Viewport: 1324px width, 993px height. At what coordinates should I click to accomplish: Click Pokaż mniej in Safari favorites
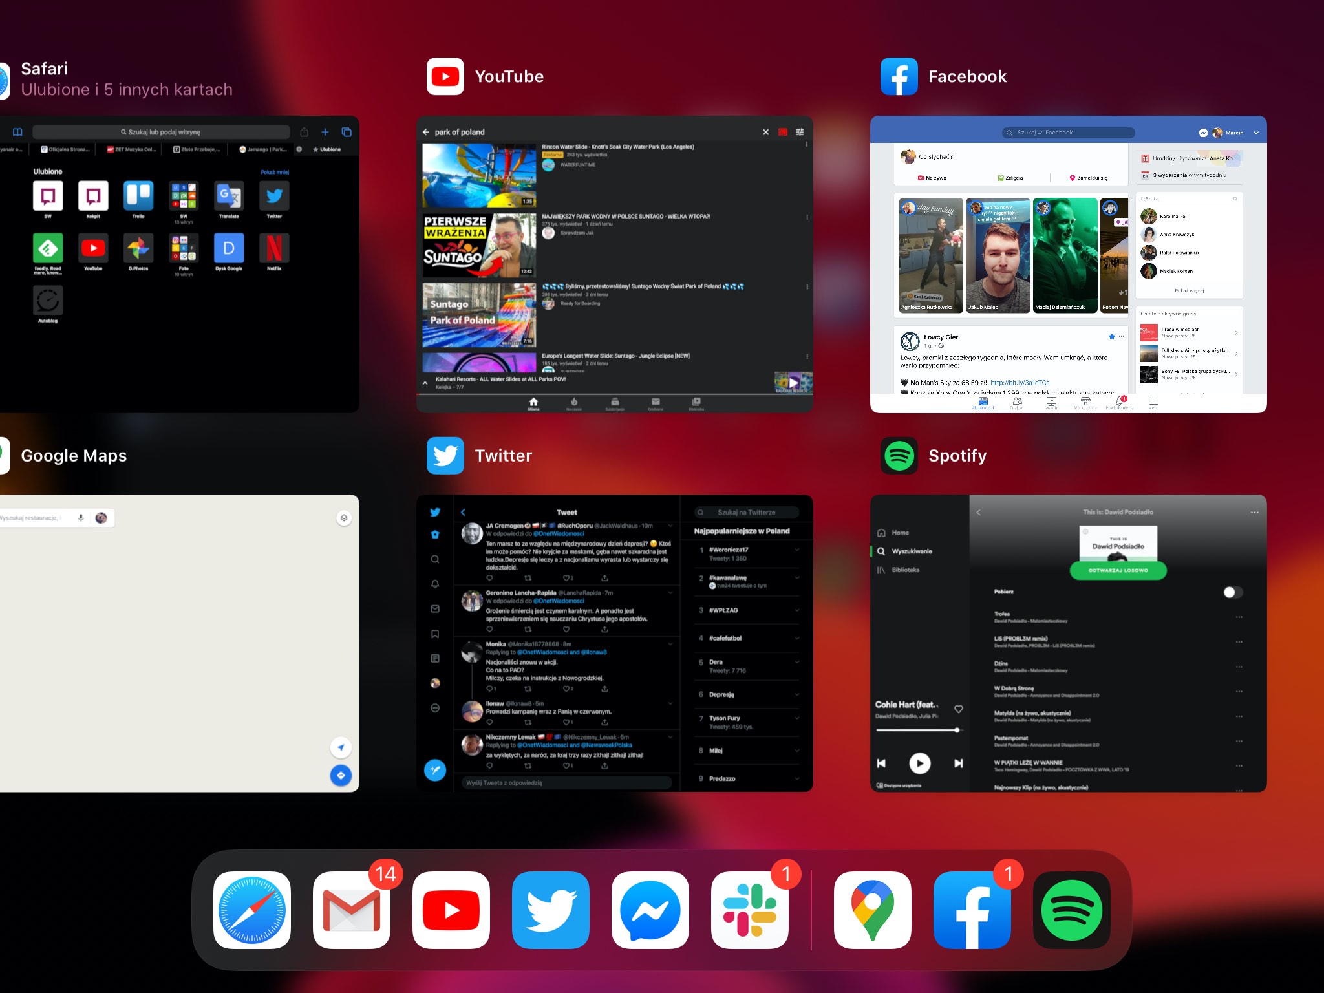pyautogui.click(x=275, y=172)
